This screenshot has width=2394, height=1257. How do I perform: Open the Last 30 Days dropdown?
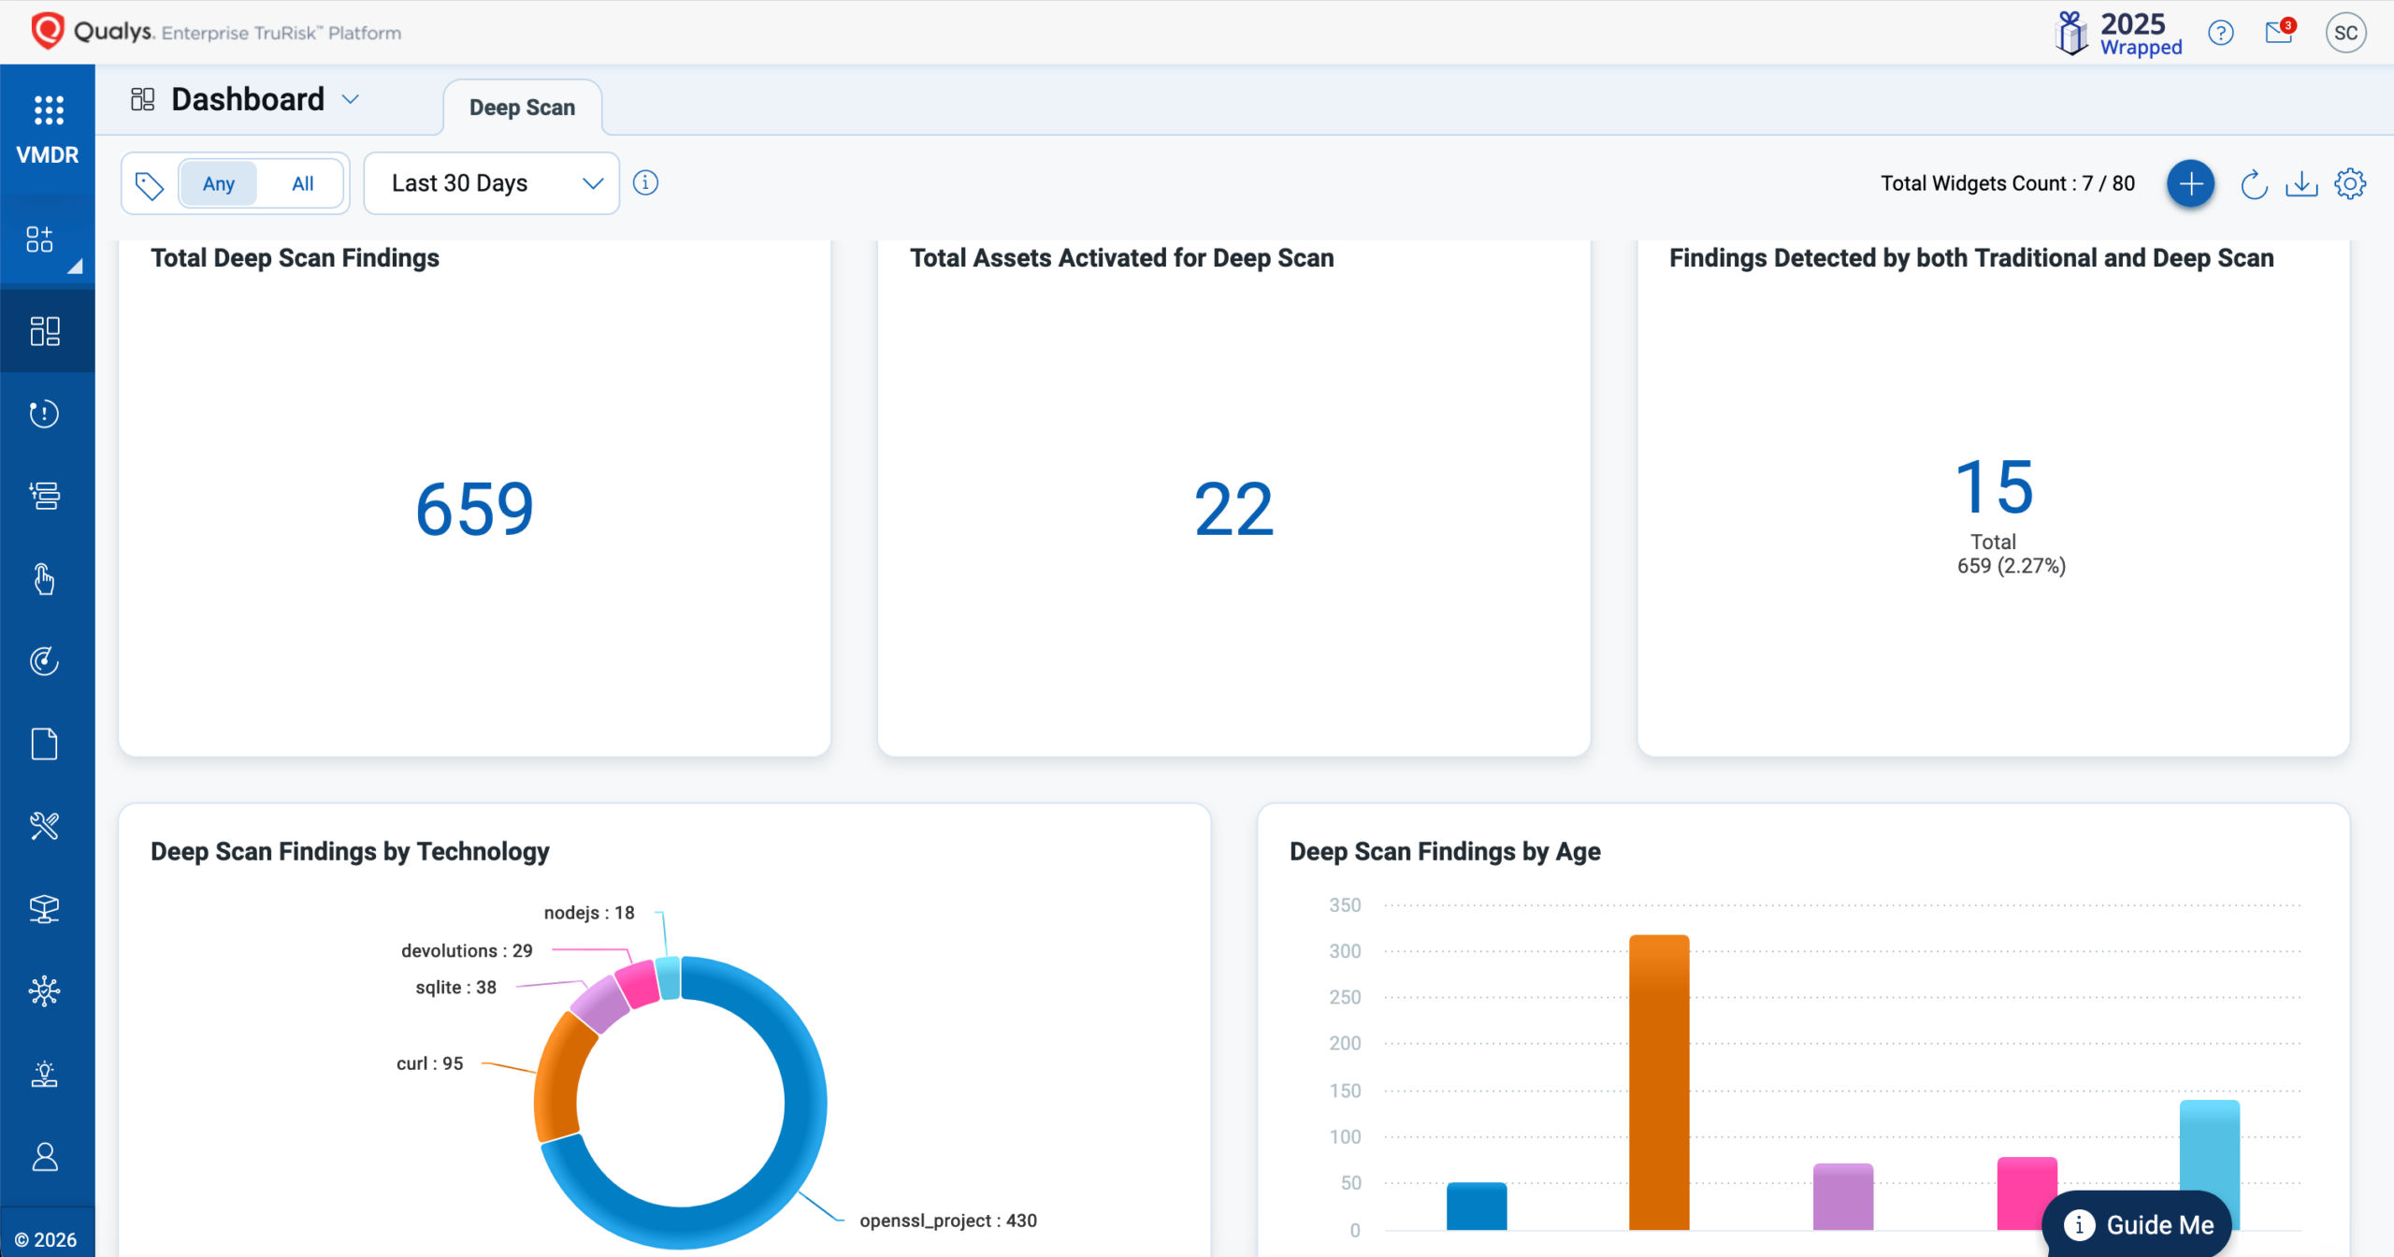[x=492, y=183]
